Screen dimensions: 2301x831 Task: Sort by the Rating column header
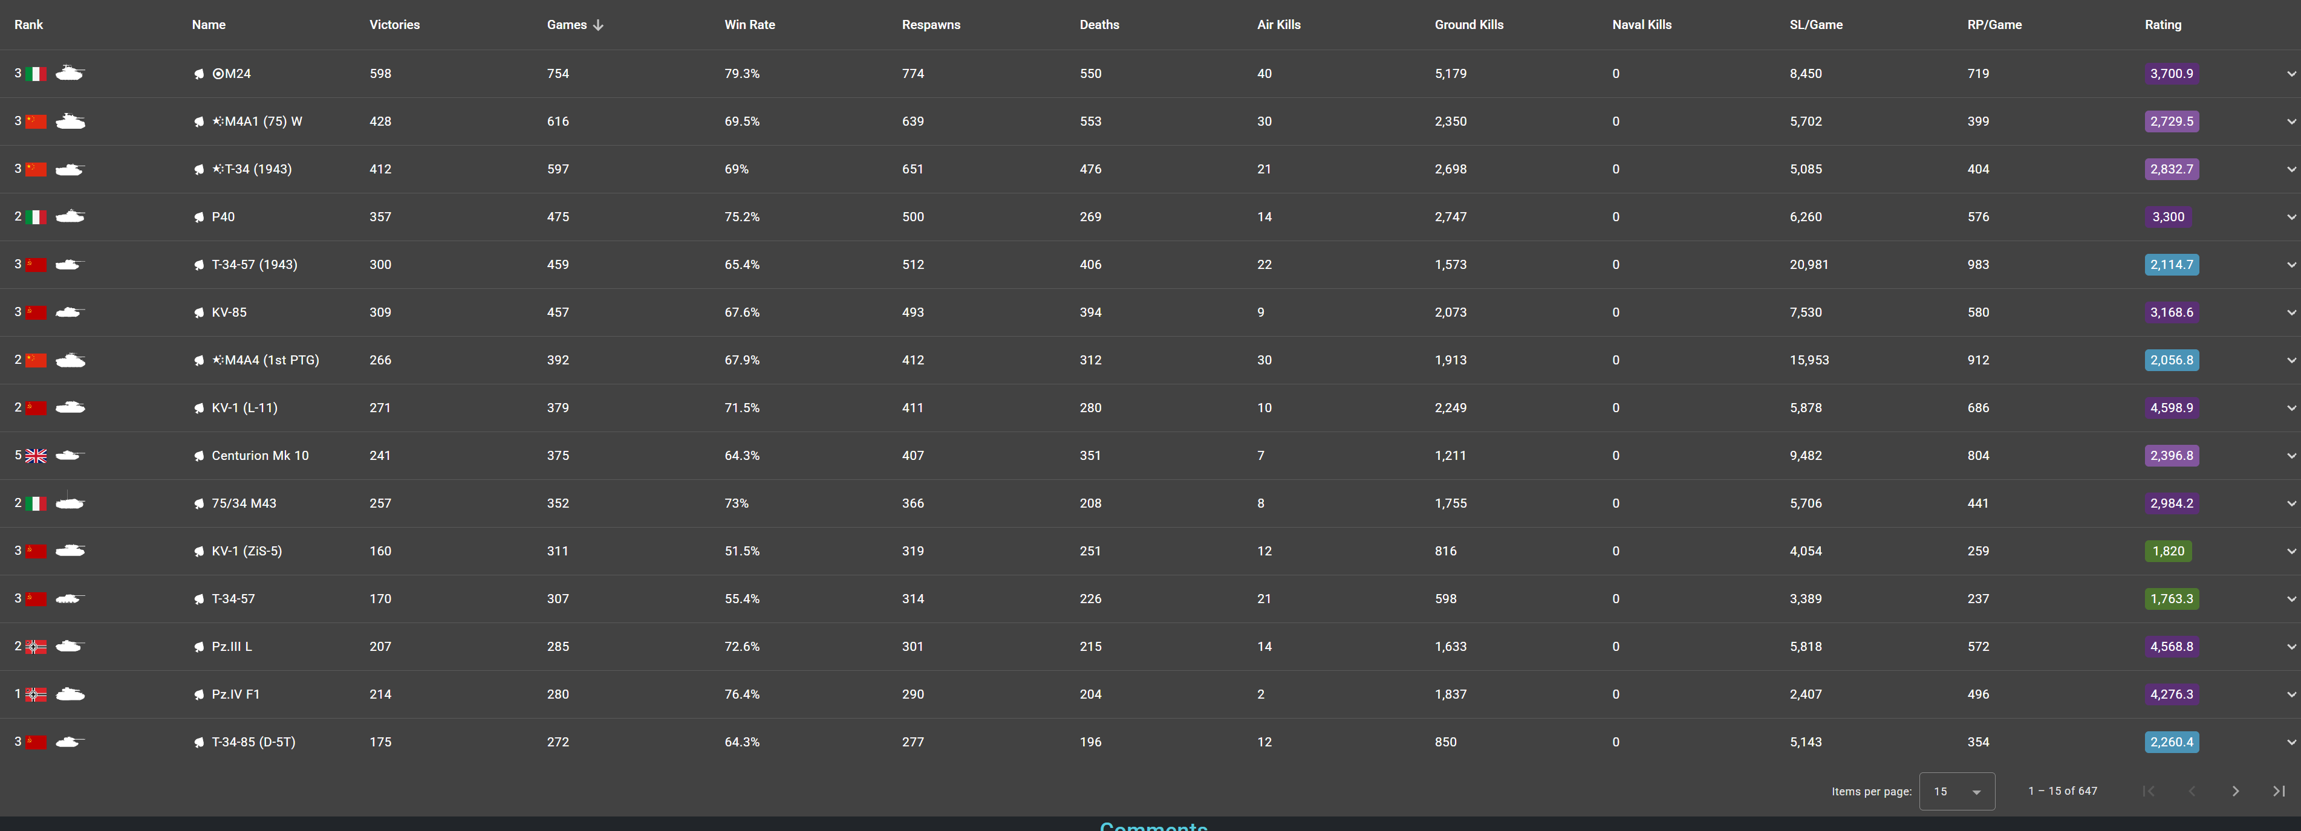(x=2162, y=25)
